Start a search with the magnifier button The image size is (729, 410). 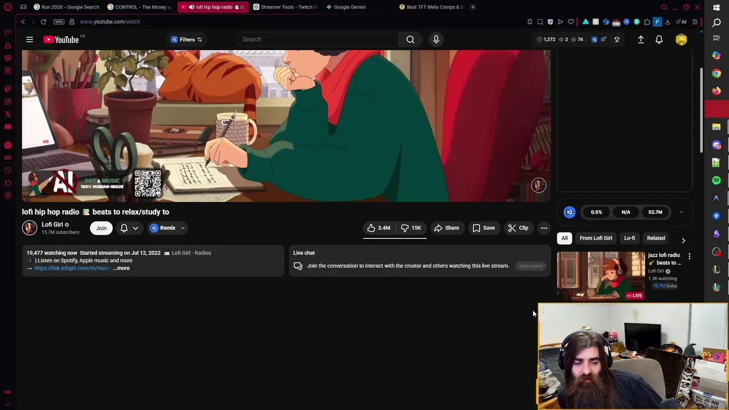(x=410, y=39)
